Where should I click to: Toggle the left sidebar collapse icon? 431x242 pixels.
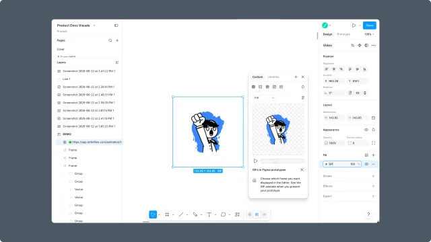tap(117, 26)
